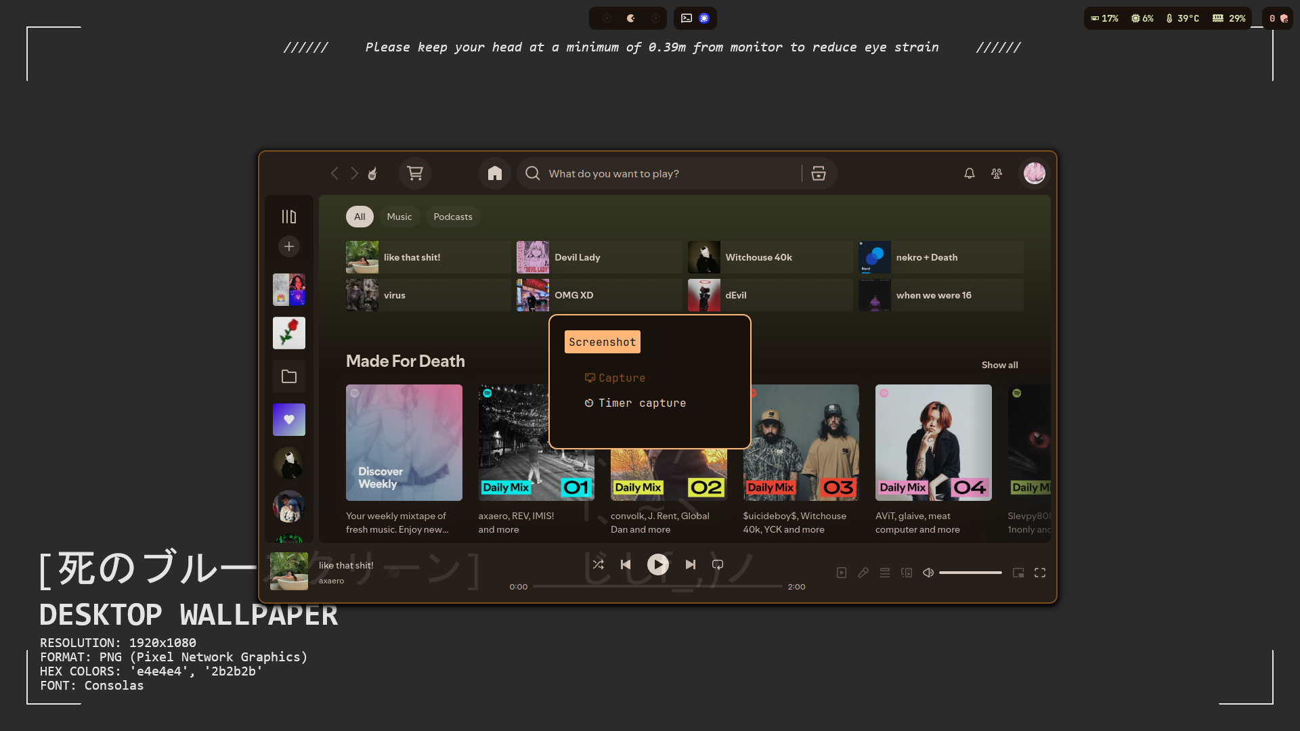The height and width of the screenshot is (731, 1300).
Task: Create a playlist with the plus button
Action: 289,246
